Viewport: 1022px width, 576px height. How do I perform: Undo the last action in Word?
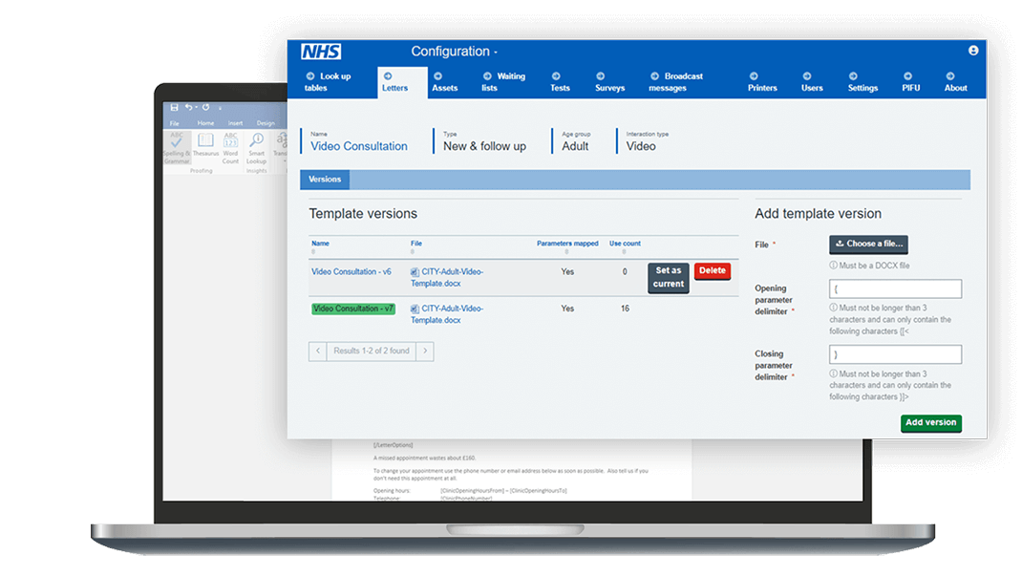click(189, 107)
